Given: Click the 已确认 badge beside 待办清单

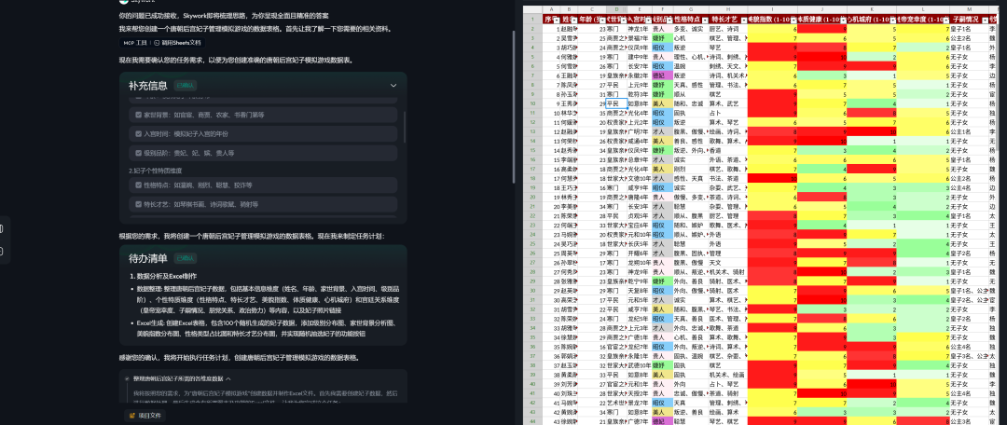Looking at the screenshot, I should (x=185, y=258).
